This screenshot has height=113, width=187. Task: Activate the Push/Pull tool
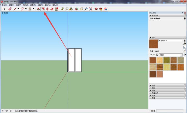click(x=38, y=9)
